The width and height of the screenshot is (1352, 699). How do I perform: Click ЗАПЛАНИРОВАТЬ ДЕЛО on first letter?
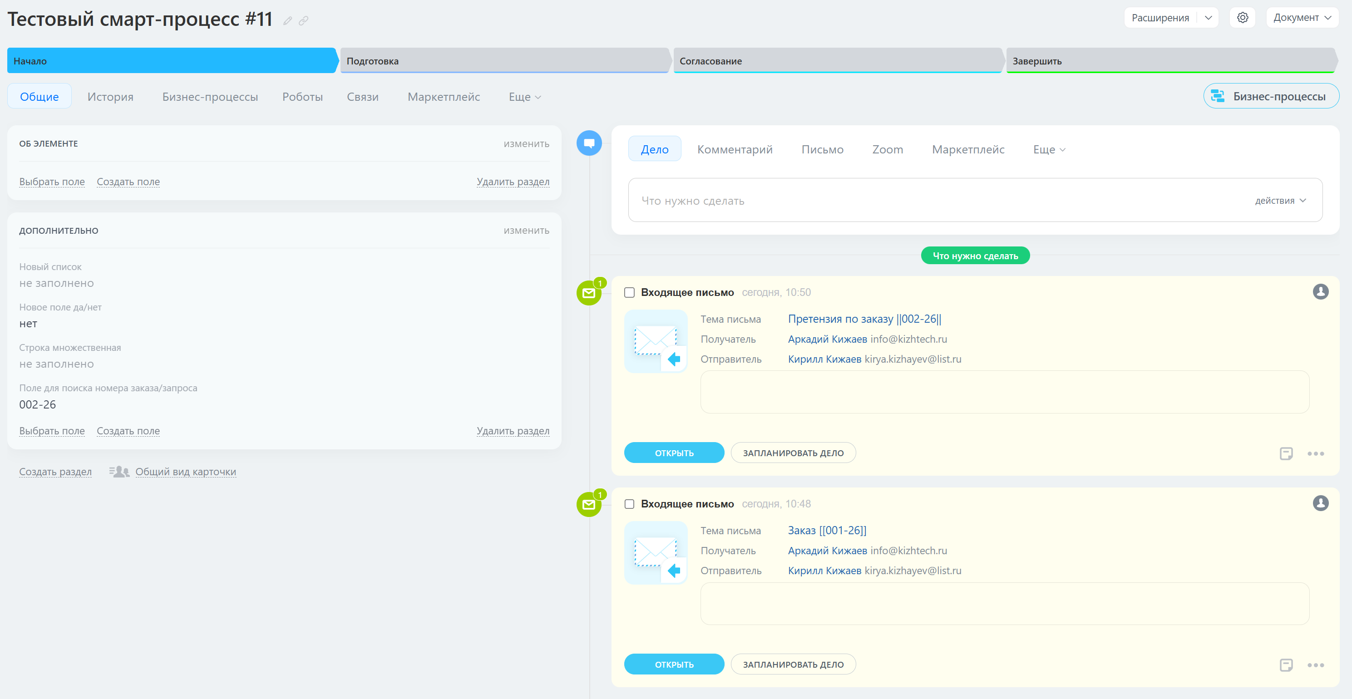coord(793,453)
